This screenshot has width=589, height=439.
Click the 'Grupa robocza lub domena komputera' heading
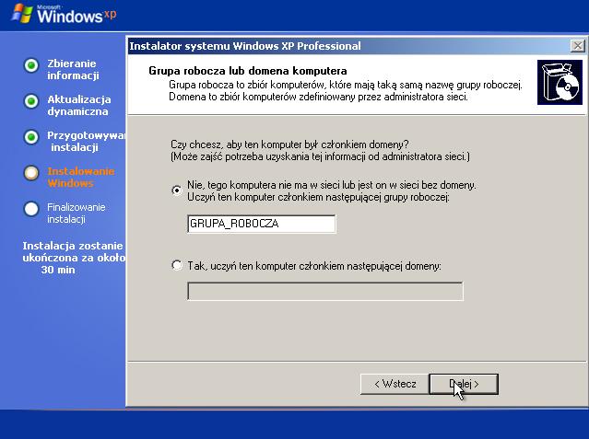[248, 71]
